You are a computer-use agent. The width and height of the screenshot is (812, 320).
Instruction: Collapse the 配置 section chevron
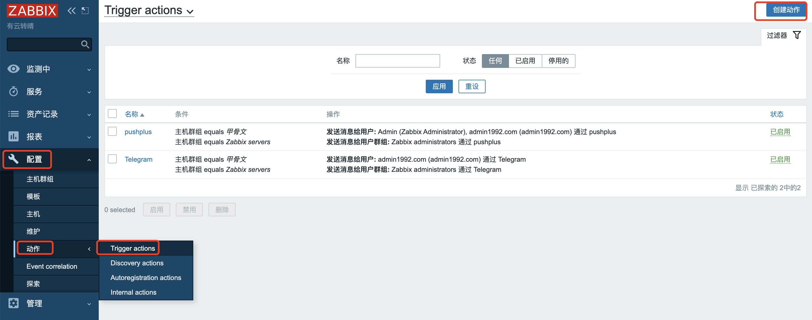(89, 160)
